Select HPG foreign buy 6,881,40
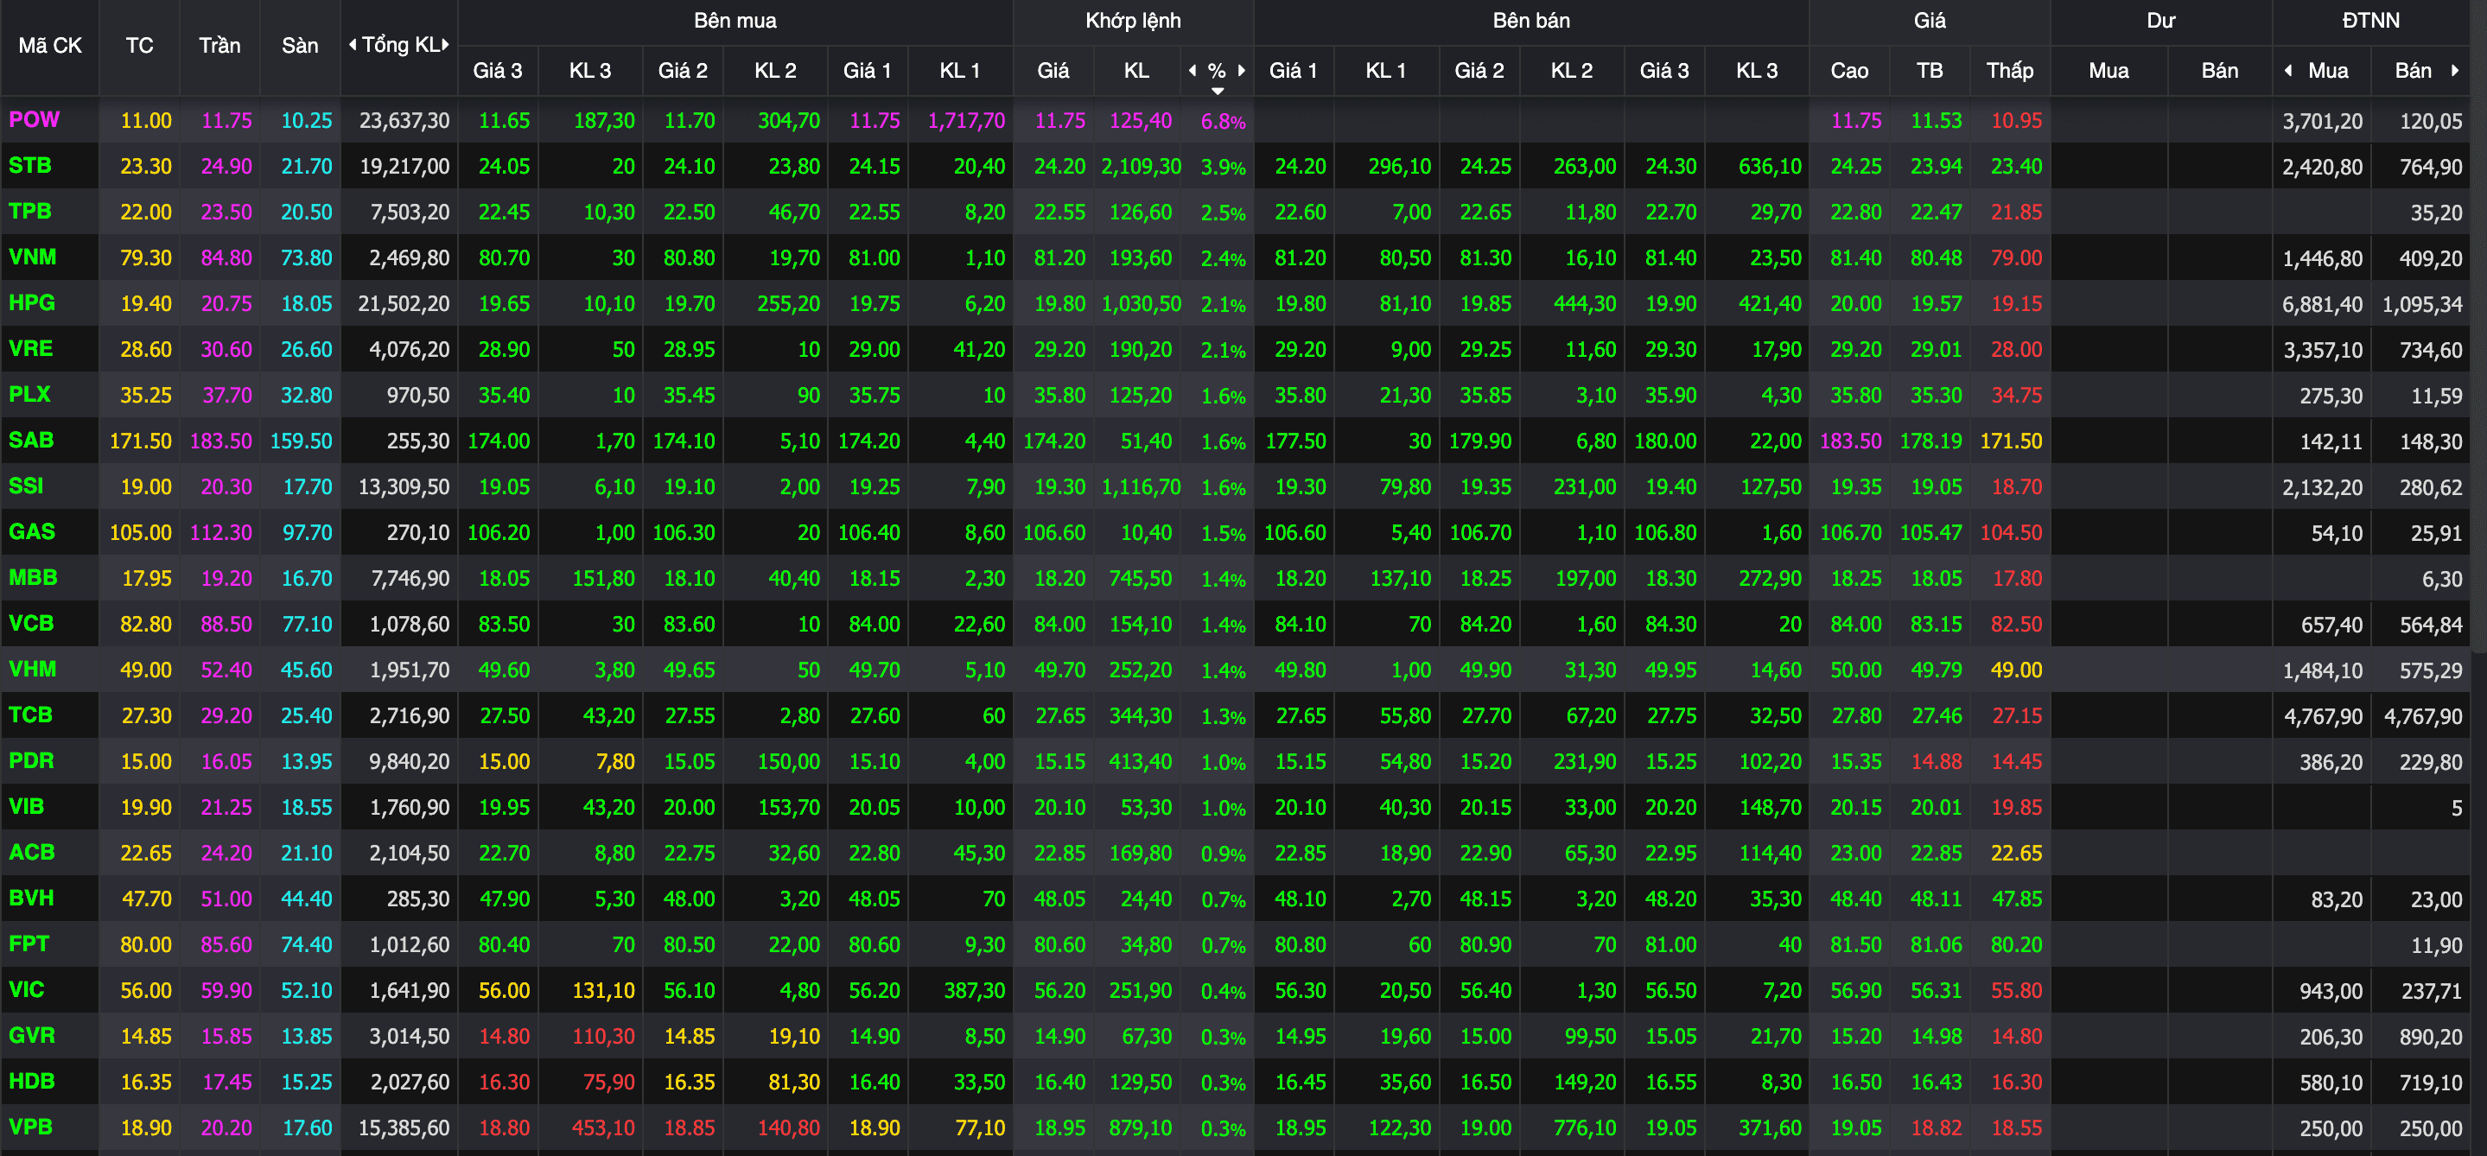This screenshot has width=2487, height=1156. (x=2322, y=304)
